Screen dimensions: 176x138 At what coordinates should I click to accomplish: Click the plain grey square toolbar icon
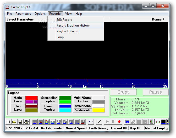point(139,122)
